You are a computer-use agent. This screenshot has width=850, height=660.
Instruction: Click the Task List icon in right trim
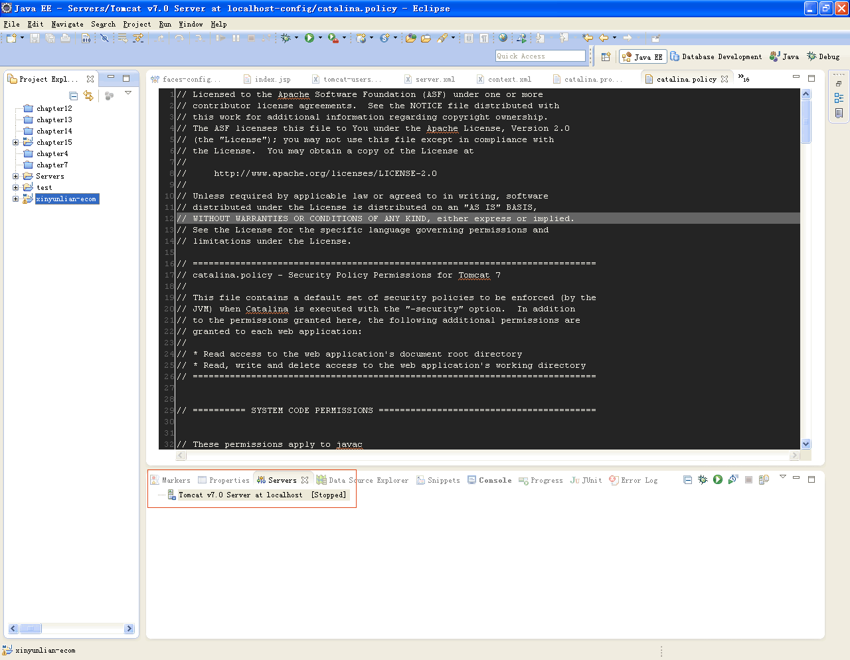(839, 113)
